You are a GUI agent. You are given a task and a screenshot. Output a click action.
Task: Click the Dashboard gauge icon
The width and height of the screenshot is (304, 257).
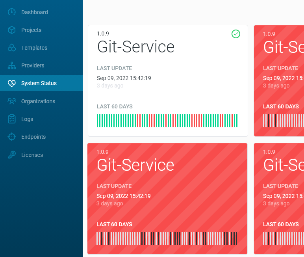pos(12,12)
